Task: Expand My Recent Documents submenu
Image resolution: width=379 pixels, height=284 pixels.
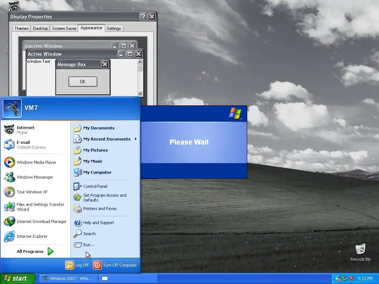Action: point(105,139)
